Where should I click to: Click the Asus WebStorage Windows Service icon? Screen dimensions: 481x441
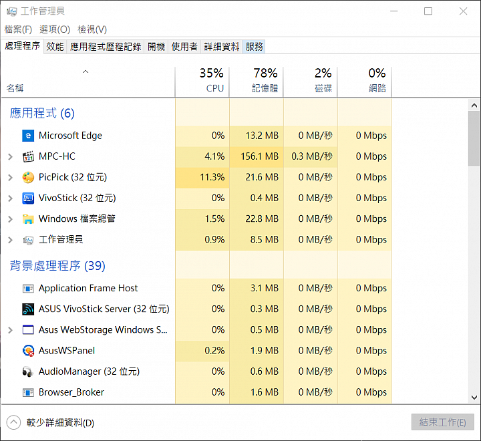tap(28, 330)
